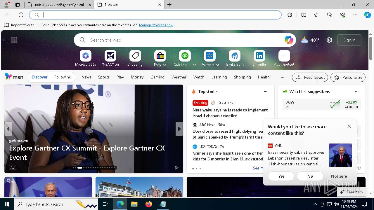Open the Copilot sidebar icon
This screenshot has width=374, height=210.
click(x=367, y=15)
